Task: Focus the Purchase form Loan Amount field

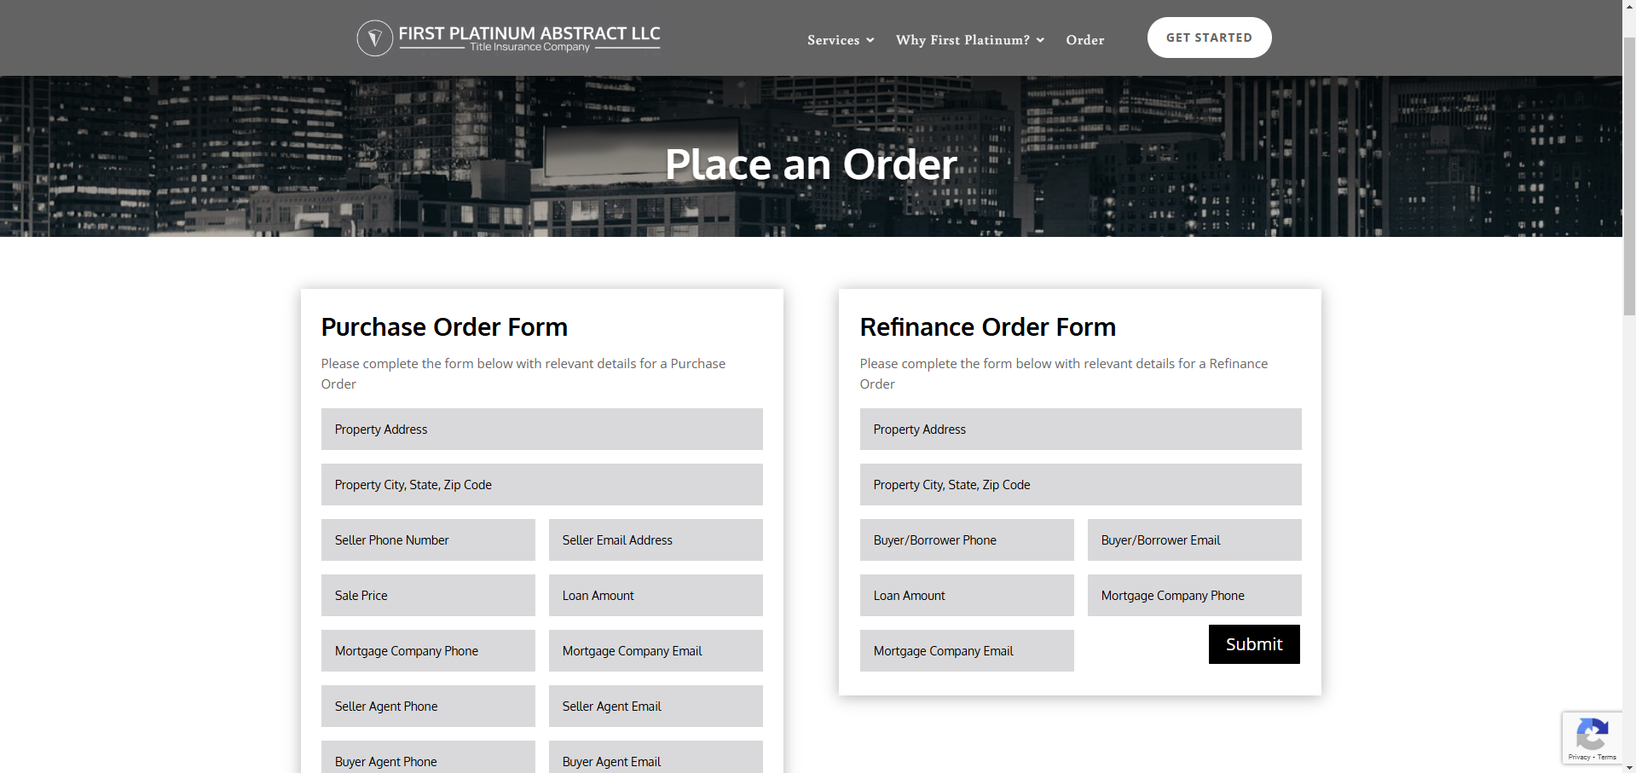Action: [655, 596]
